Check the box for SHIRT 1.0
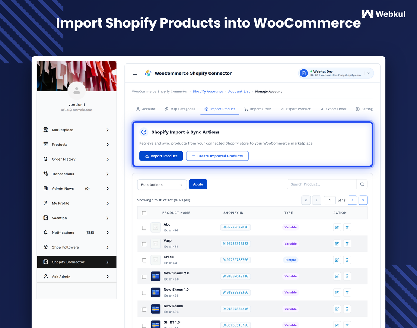 (x=144, y=326)
